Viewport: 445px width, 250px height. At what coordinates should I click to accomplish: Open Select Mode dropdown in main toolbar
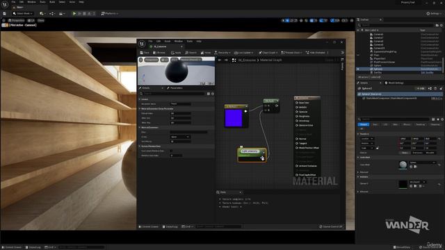point(23,13)
